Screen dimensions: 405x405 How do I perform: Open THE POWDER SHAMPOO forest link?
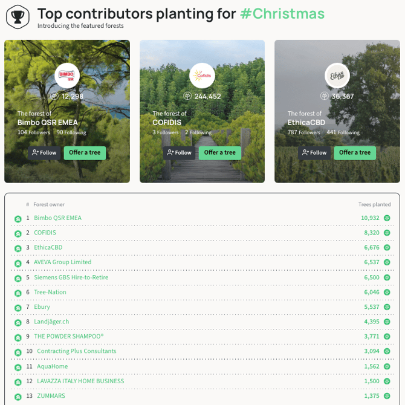tap(69, 336)
